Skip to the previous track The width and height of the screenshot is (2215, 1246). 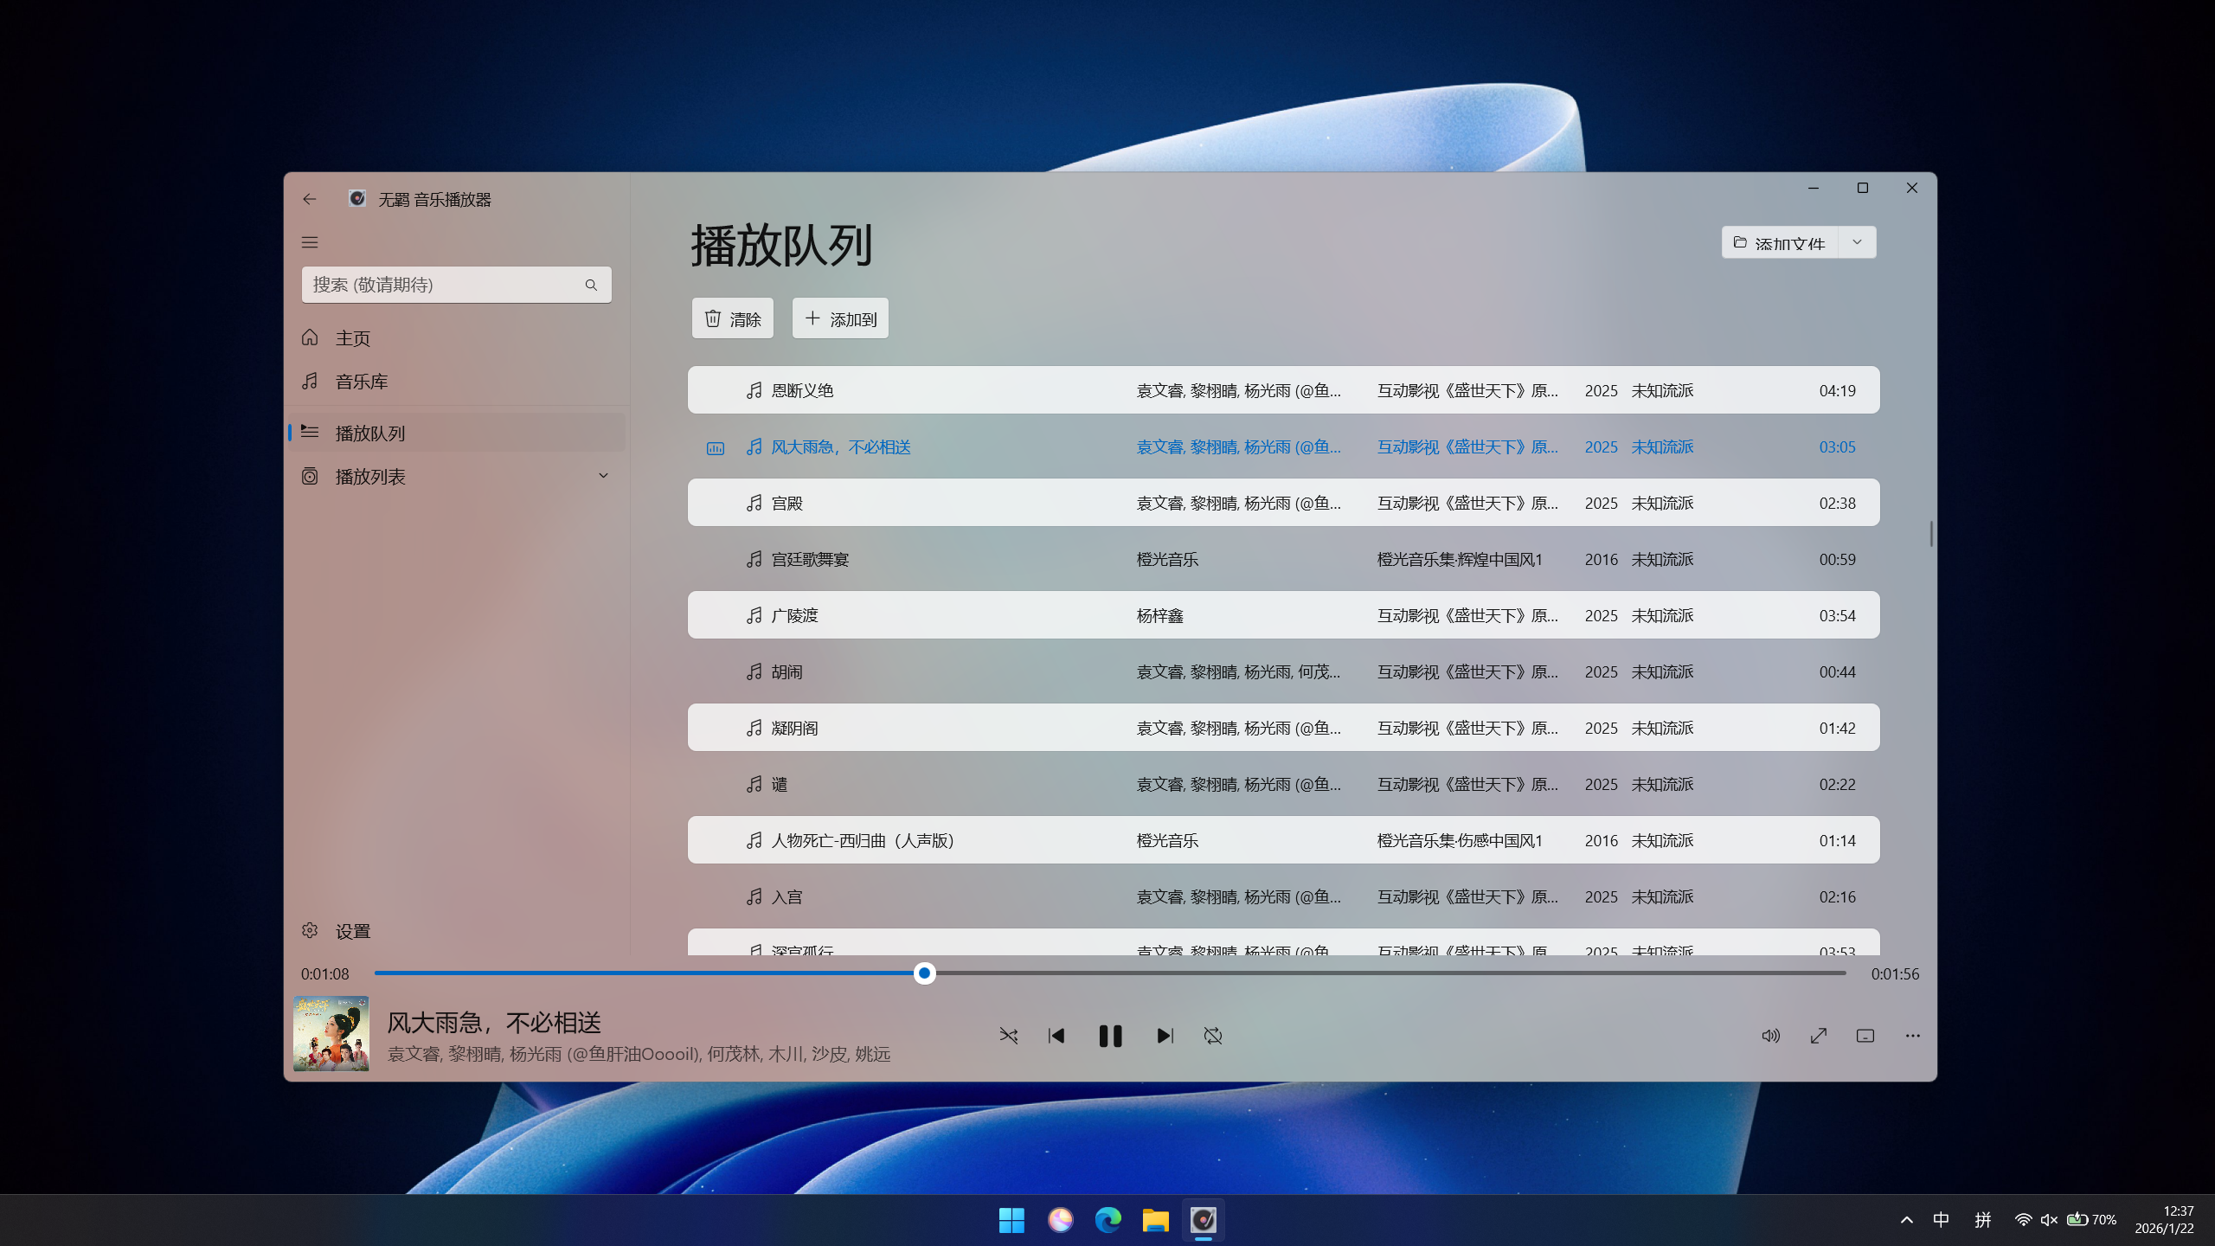click(x=1056, y=1036)
